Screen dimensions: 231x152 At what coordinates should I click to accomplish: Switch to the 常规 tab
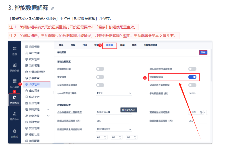(x=73, y=45)
